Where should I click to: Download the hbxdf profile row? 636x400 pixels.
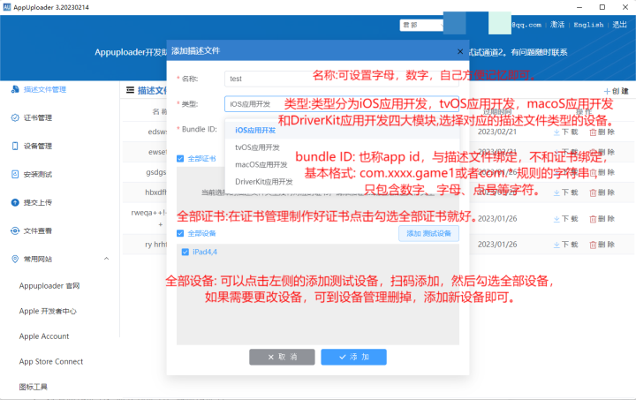coord(566,192)
